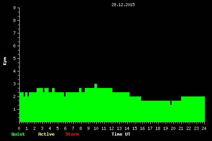Click the 9 on the Kp axis
The width and height of the screenshot is (212, 141).
click(x=15, y=8)
